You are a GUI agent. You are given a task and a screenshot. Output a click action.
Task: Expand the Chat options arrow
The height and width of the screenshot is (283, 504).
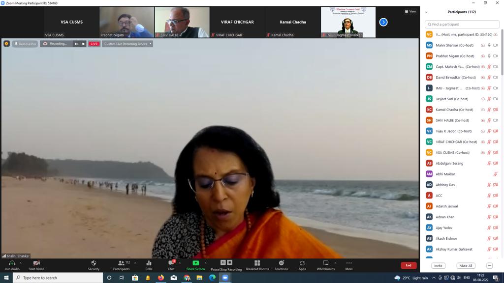click(180, 263)
